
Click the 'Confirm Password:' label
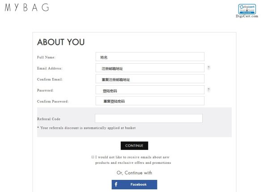pyautogui.click(x=53, y=101)
